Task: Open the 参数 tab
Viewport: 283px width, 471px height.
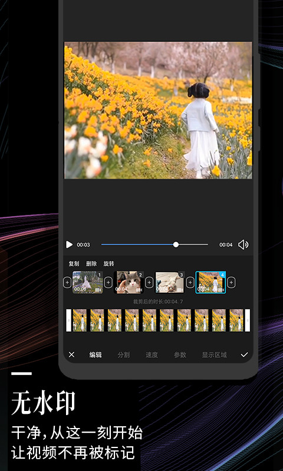Action: click(180, 355)
